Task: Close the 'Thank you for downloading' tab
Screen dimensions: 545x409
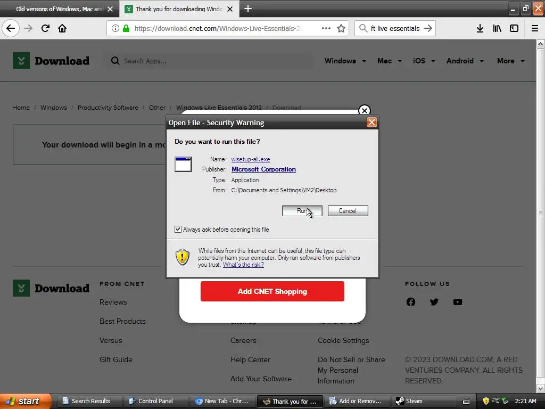Action: click(x=230, y=9)
